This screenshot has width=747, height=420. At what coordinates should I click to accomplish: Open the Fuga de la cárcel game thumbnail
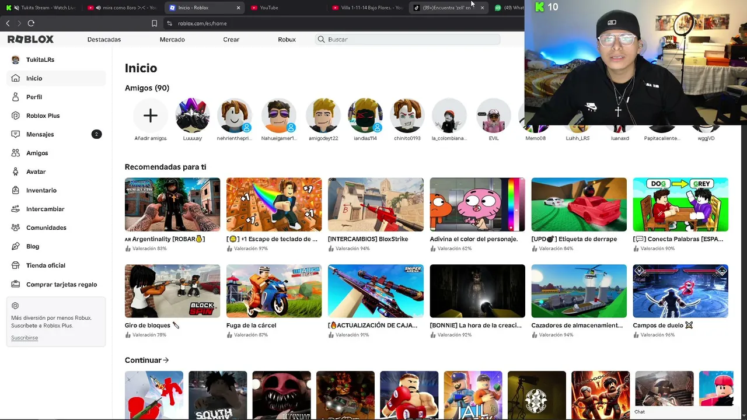[x=274, y=291]
